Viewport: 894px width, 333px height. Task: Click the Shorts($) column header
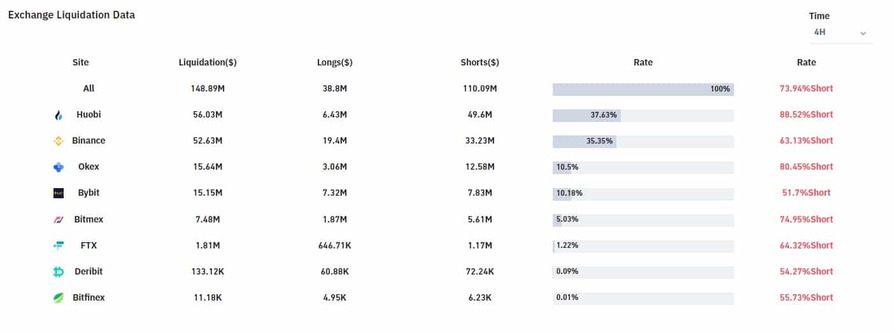pyautogui.click(x=479, y=62)
